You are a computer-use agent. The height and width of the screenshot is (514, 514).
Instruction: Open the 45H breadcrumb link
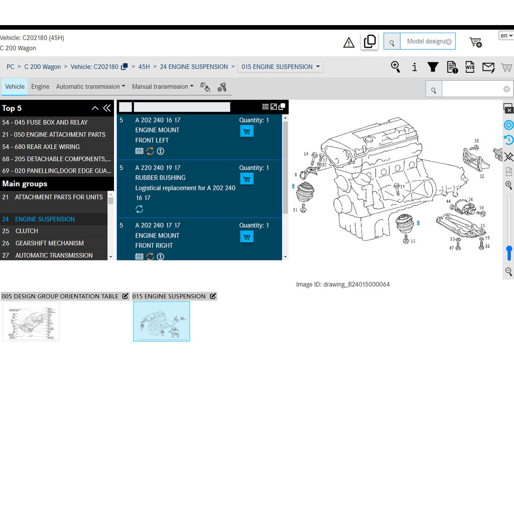tap(144, 67)
